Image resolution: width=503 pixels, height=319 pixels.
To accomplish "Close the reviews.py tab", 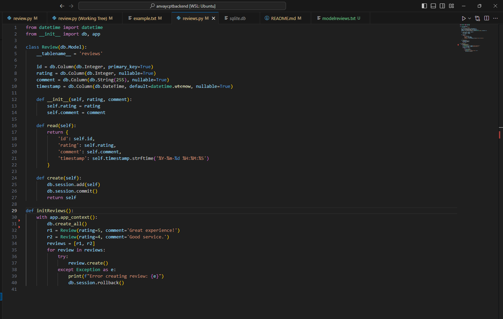I will 214,18.
